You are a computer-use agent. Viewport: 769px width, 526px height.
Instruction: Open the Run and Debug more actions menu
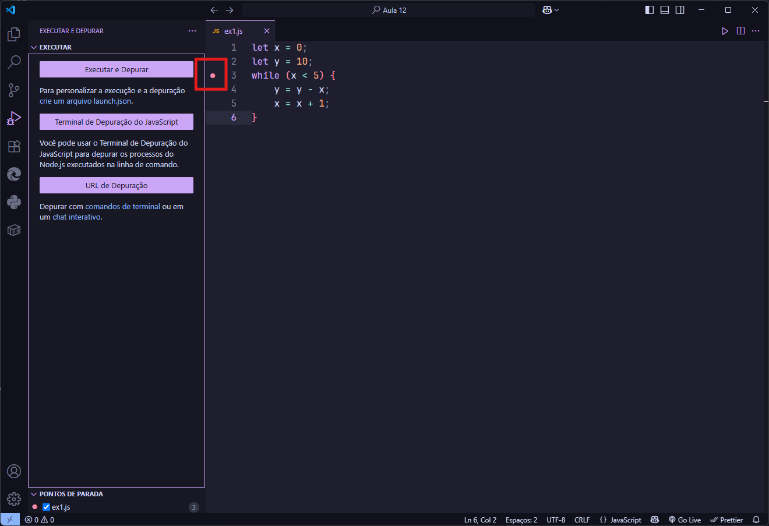coord(192,31)
